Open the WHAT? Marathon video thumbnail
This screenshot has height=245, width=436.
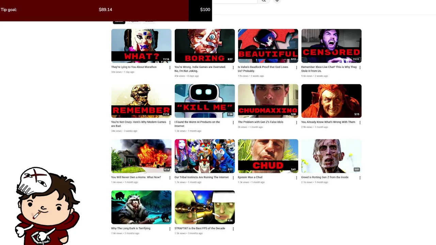click(x=141, y=46)
